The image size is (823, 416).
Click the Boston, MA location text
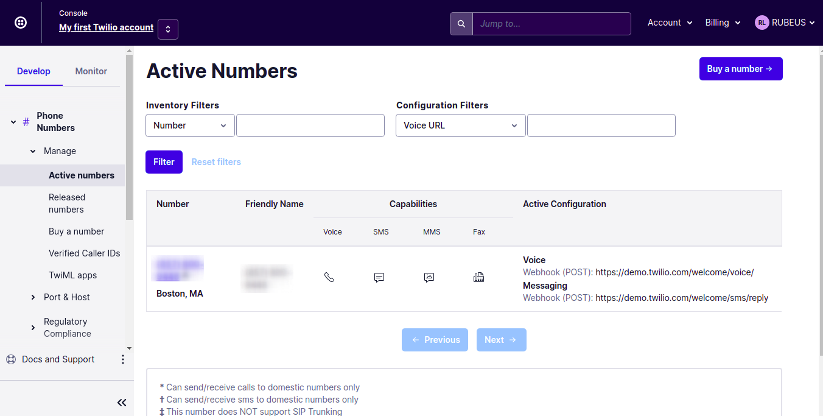[x=180, y=294]
